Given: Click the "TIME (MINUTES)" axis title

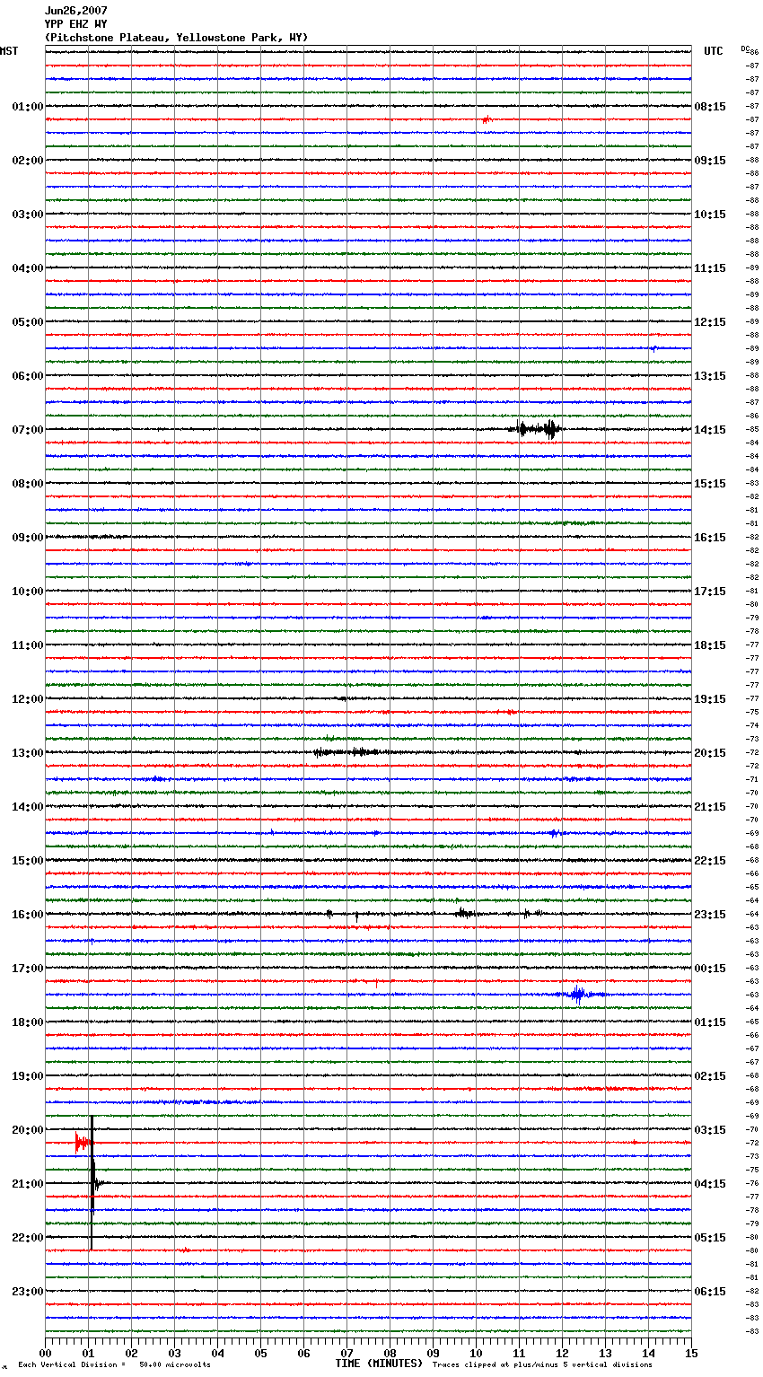Looking at the screenshot, I should 379,1364.
